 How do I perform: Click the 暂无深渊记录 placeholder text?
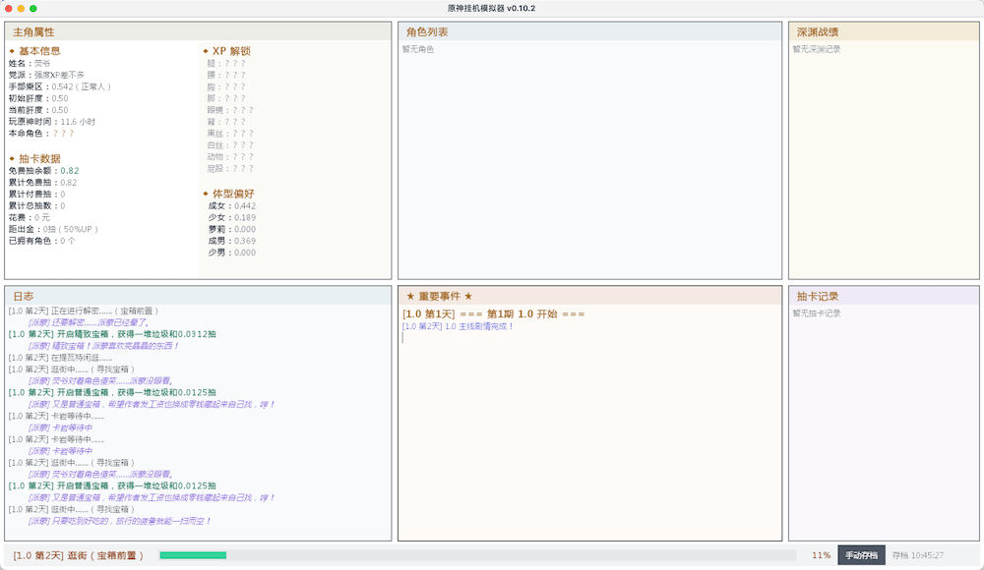tap(817, 49)
